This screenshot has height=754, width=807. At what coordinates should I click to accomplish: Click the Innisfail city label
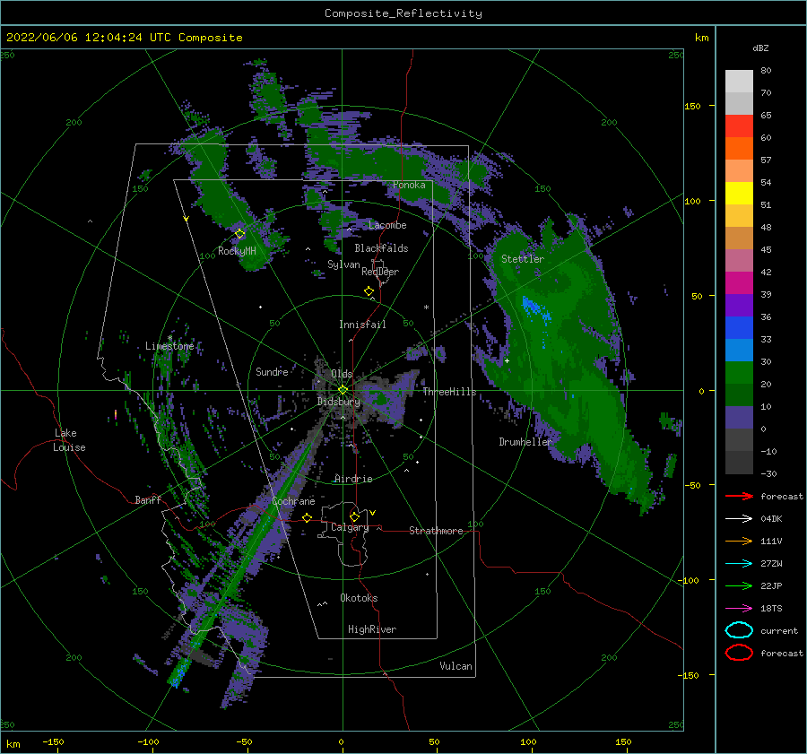tap(362, 325)
